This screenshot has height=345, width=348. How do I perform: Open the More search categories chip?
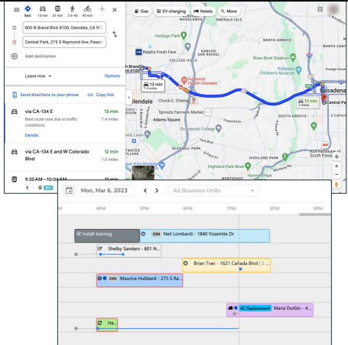point(229,11)
